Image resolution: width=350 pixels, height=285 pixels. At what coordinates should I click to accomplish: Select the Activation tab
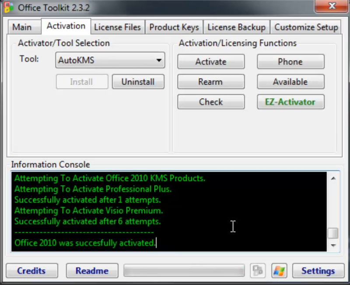click(66, 26)
